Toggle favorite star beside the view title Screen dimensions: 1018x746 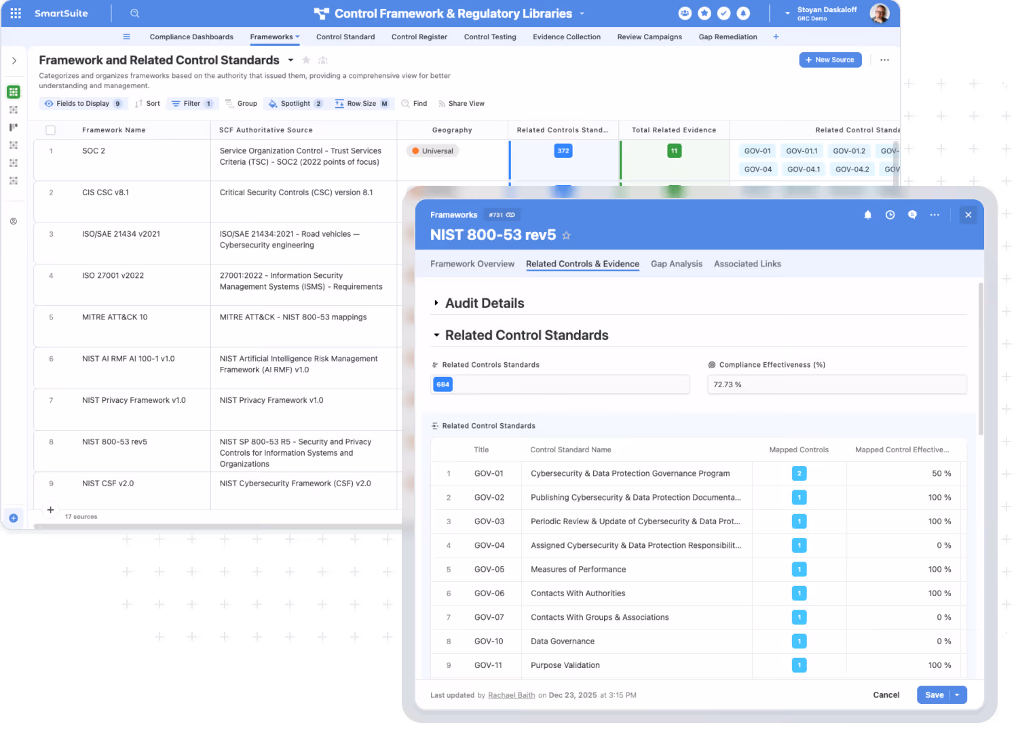[x=306, y=60]
